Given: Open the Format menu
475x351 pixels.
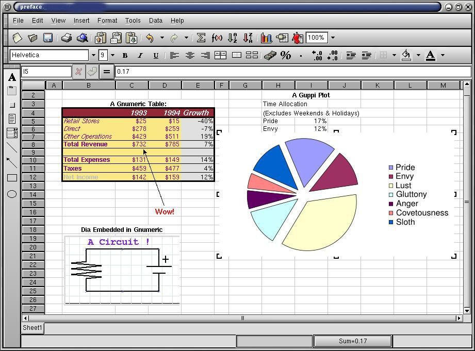Looking at the screenshot, I should [107, 21].
